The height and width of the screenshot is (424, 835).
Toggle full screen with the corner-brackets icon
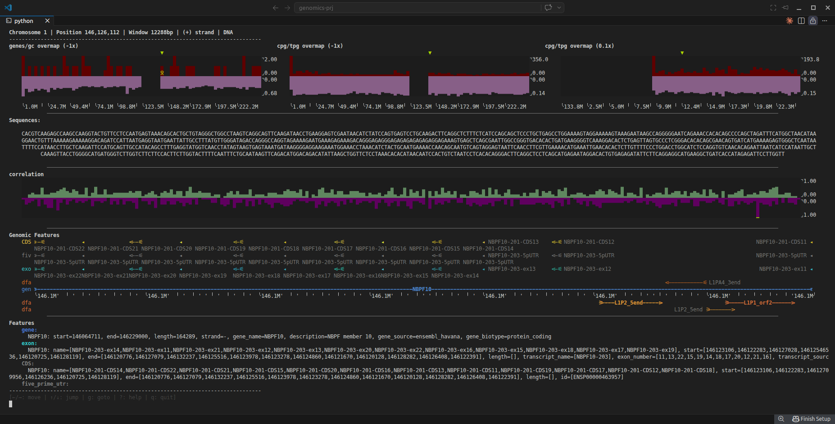[773, 8]
